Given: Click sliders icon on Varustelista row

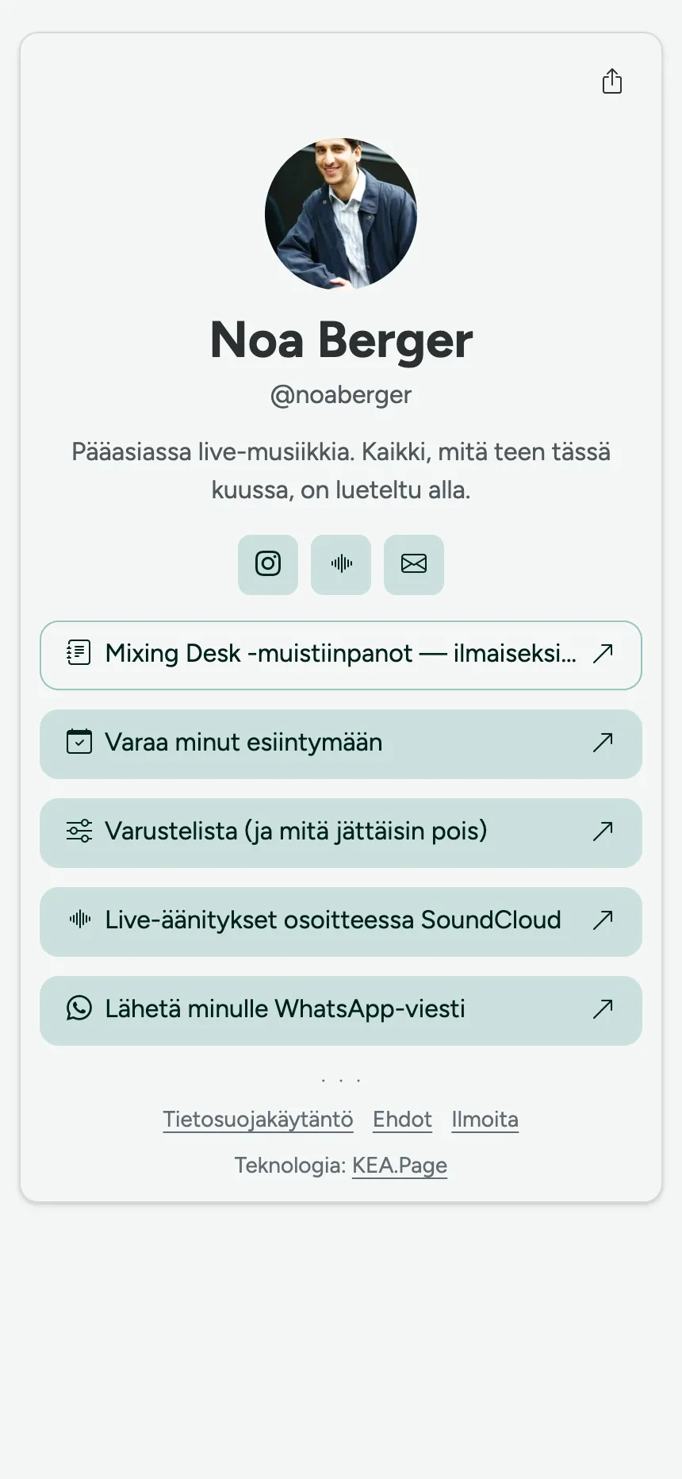Looking at the screenshot, I should [x=79, y=831].
